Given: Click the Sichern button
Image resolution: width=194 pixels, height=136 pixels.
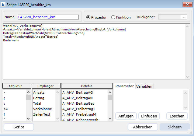Looking at the screenshot, I should click(175, 127).
